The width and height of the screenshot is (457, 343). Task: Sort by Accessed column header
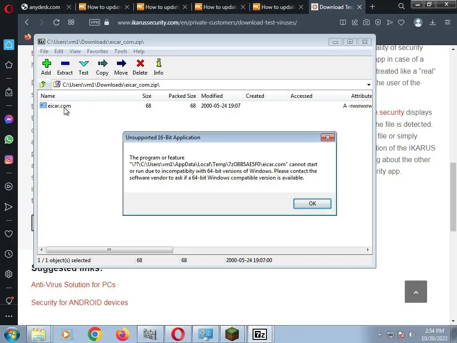(310, 96)
